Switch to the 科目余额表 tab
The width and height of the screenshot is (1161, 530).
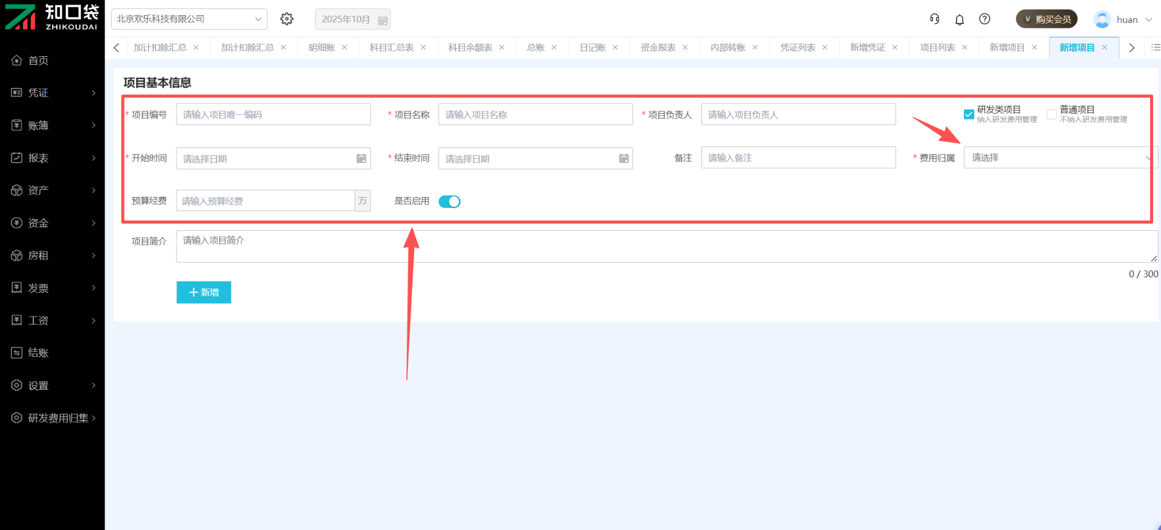pos(470,48)
